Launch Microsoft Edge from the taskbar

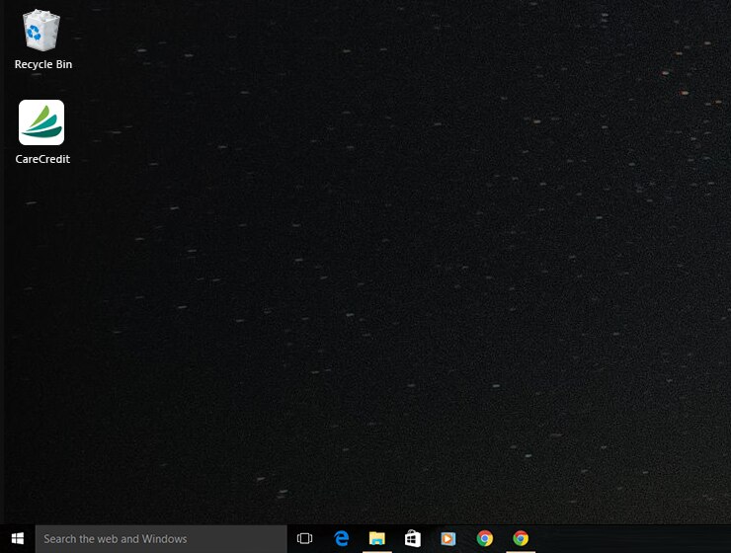click(x=341, y=538)
